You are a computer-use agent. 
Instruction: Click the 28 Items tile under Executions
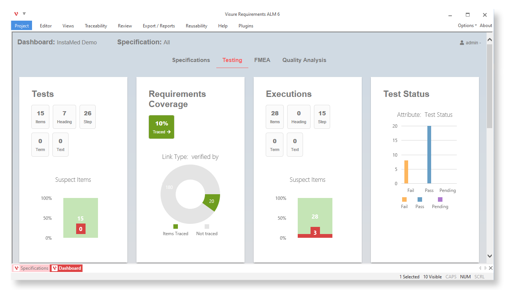click(x=275, y=117)
